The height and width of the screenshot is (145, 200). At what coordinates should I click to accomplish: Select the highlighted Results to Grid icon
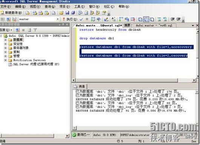[146, 19]
